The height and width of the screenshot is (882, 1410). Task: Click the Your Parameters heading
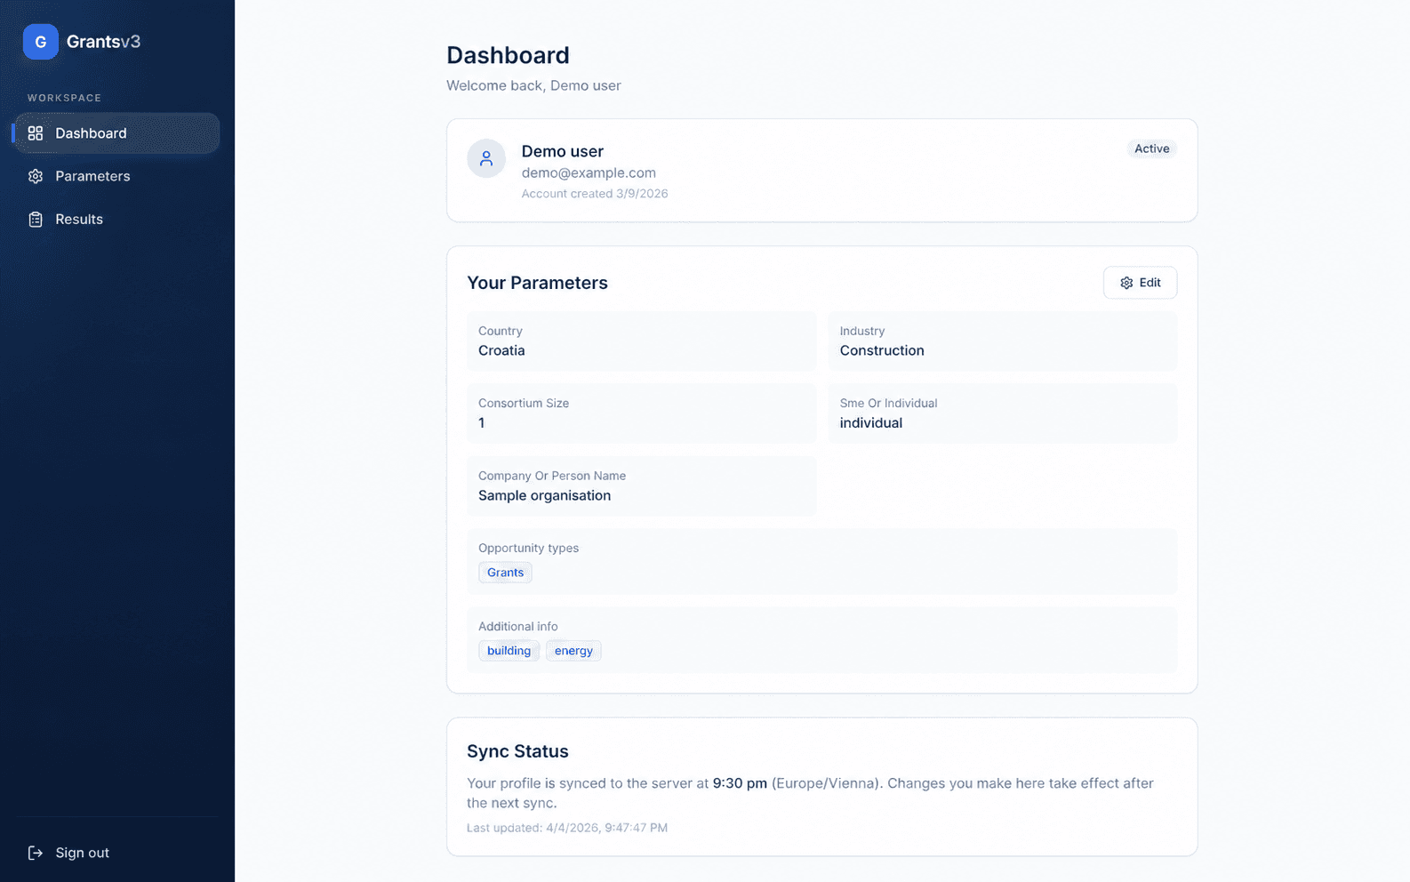click(x=537, y=283)
